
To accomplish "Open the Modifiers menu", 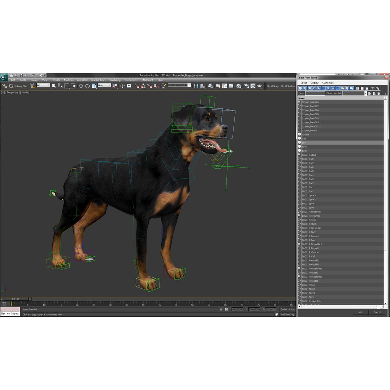I will pyautogui.click(x=69, y=80).
